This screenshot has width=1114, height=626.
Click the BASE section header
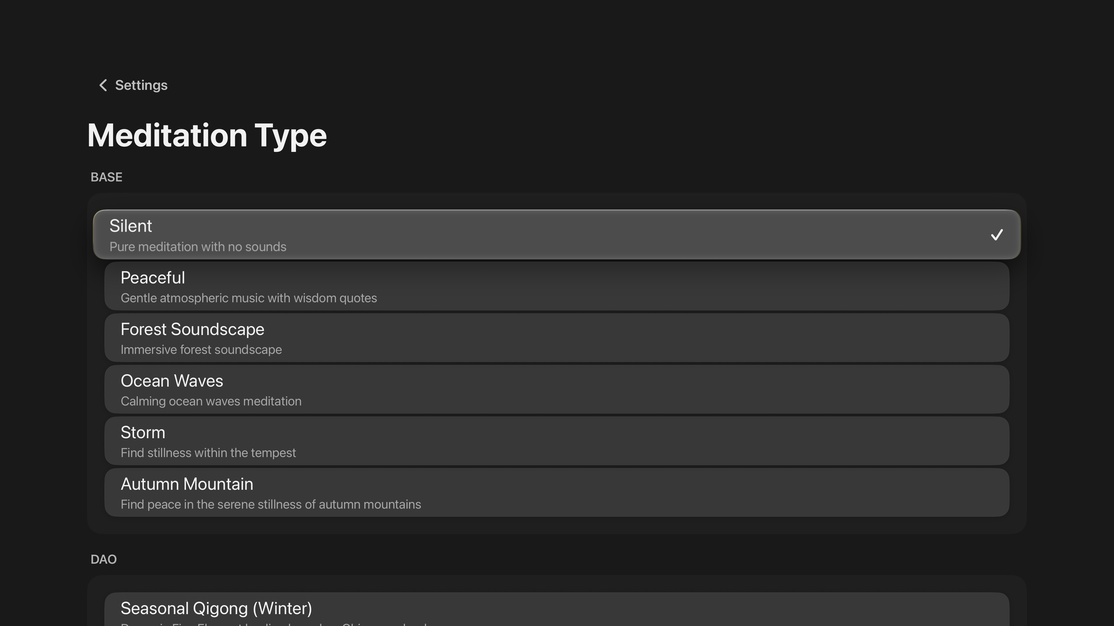(106, 177)
